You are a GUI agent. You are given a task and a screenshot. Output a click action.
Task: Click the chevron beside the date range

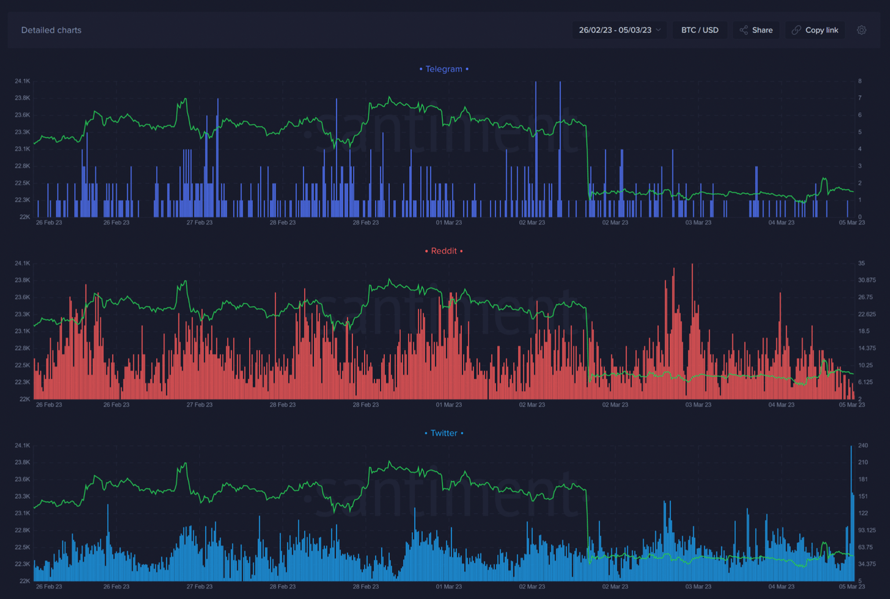point(657,30)
